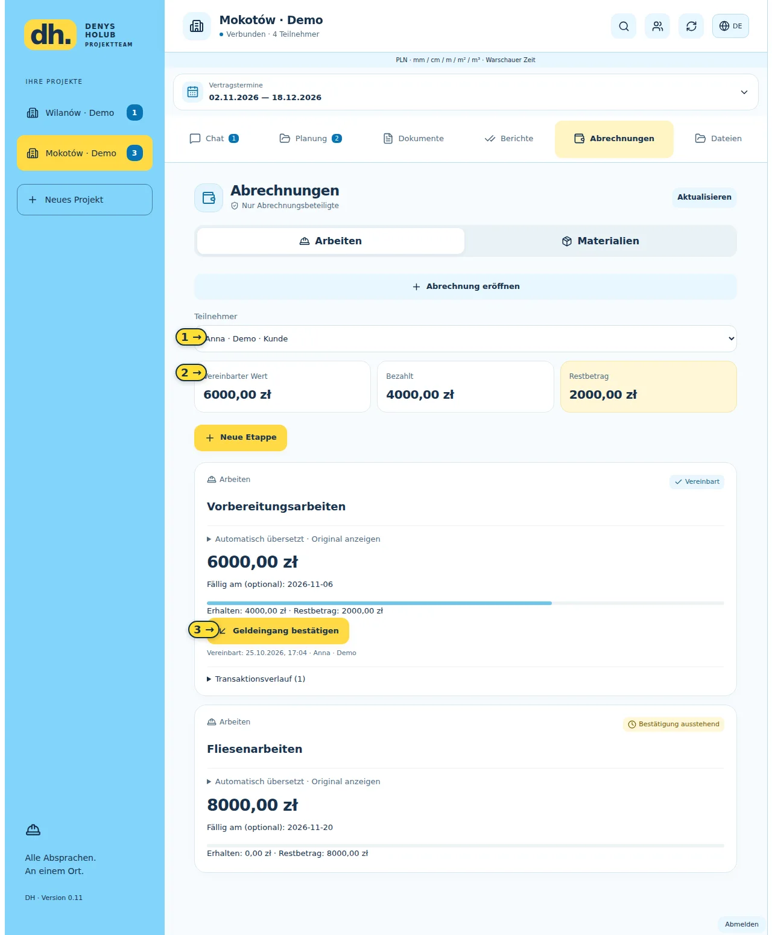Click Geldeingang bestätigen button
The image size is (772, 935).
click(278, 631)
